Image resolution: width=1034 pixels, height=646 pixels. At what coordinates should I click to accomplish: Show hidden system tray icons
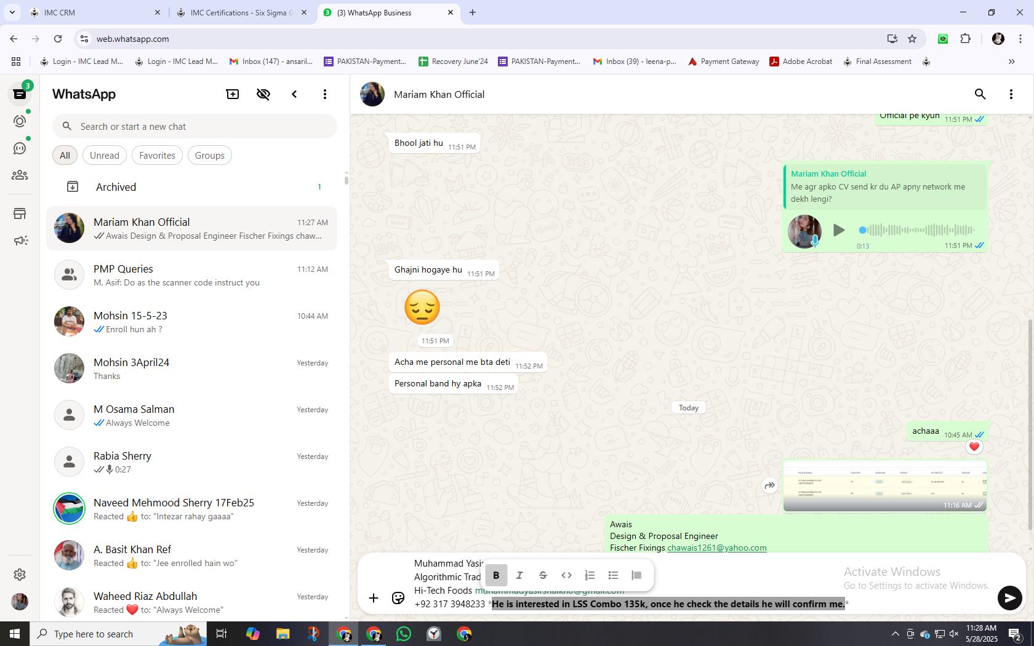coord(895,634)
